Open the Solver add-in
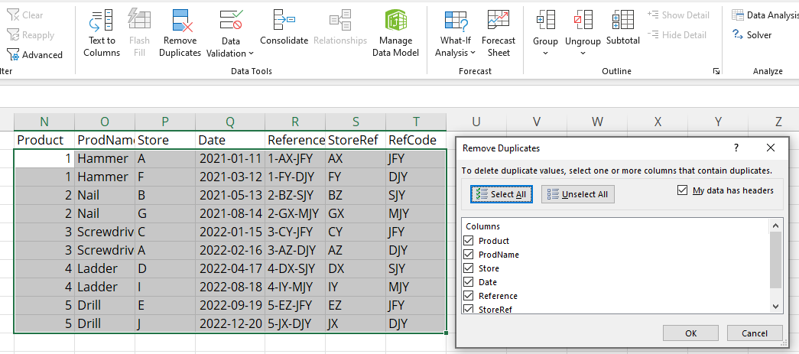The image size is (799, 354). pos(752,35)
